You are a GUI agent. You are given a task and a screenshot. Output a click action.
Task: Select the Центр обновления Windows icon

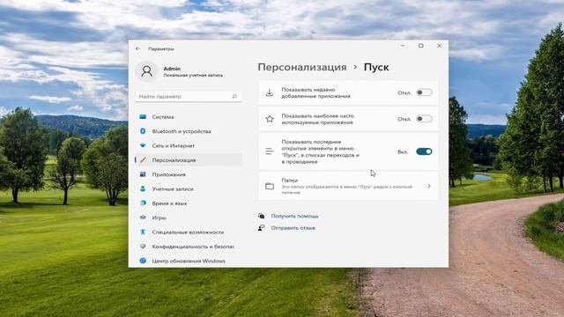[x=143, y=261]
